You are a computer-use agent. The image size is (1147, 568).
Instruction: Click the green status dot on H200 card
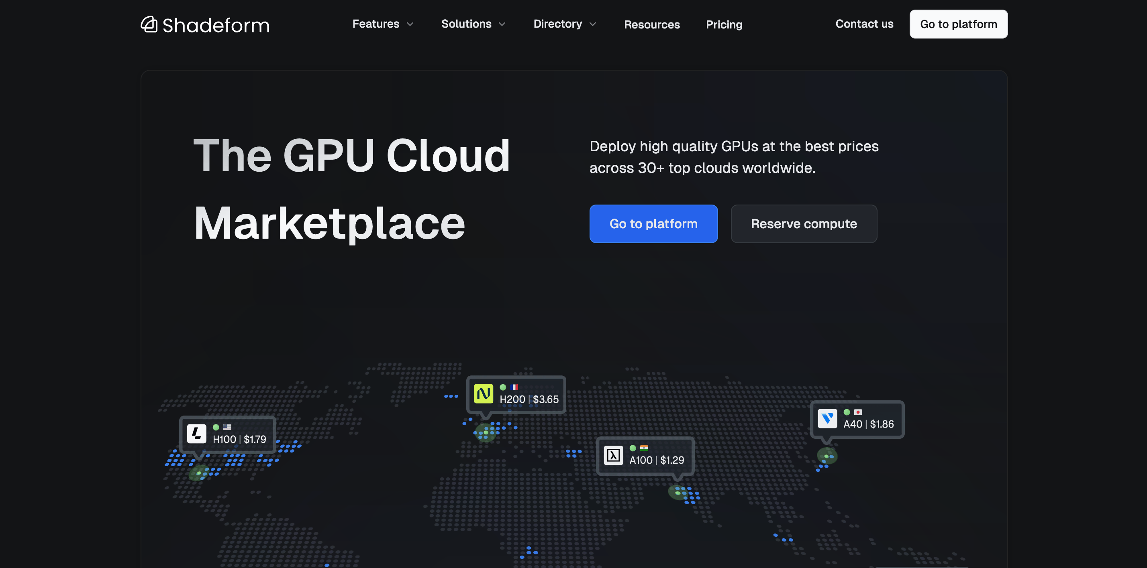(503, 387)
